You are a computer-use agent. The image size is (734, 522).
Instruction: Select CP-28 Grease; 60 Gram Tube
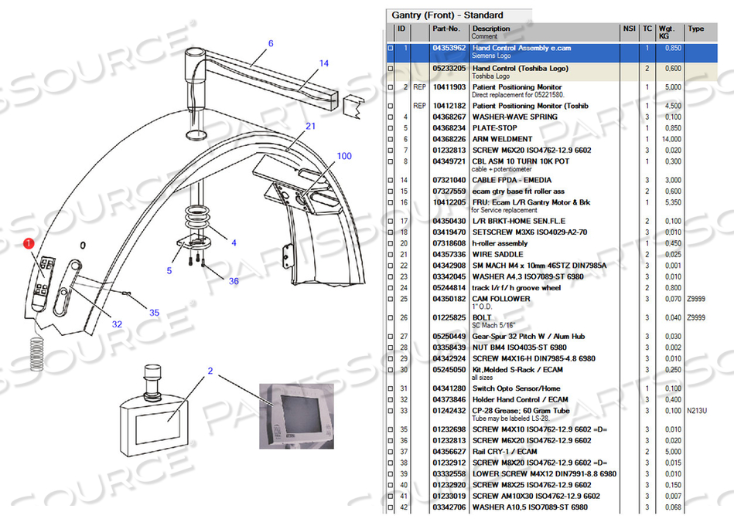[521, 412]
